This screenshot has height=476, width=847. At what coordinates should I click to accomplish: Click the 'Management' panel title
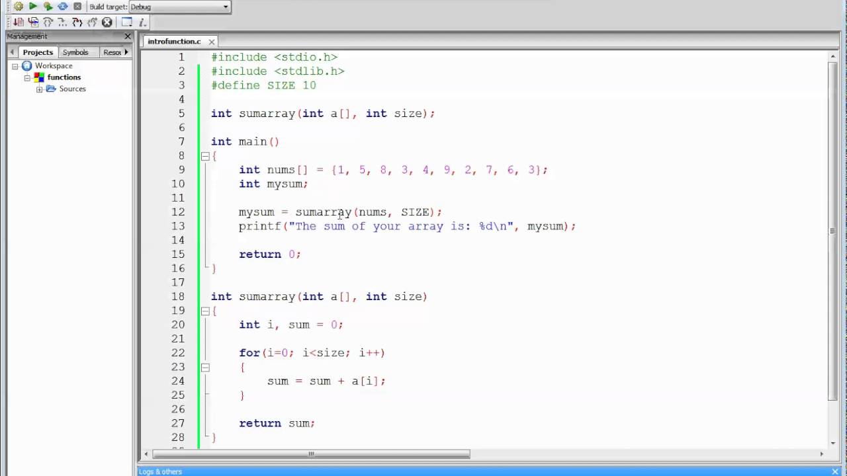(x=27, y=36)
